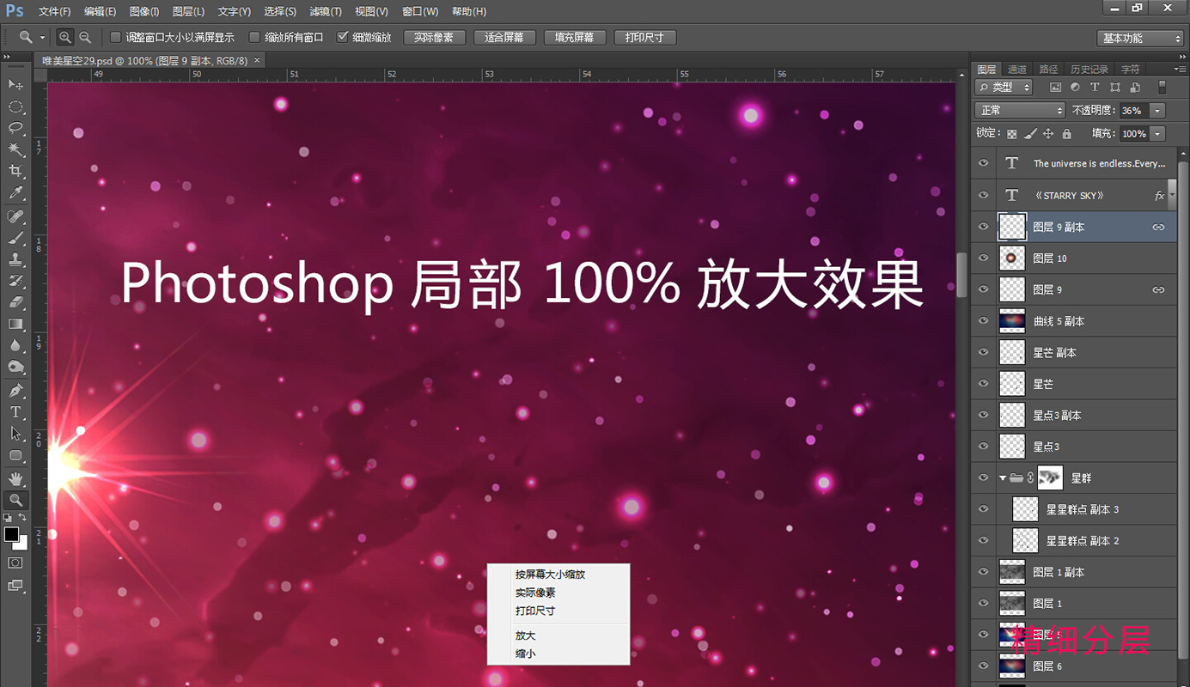1190x687 pixels.
Task: Select the Pen tool
Action: (x=15, y=391)
